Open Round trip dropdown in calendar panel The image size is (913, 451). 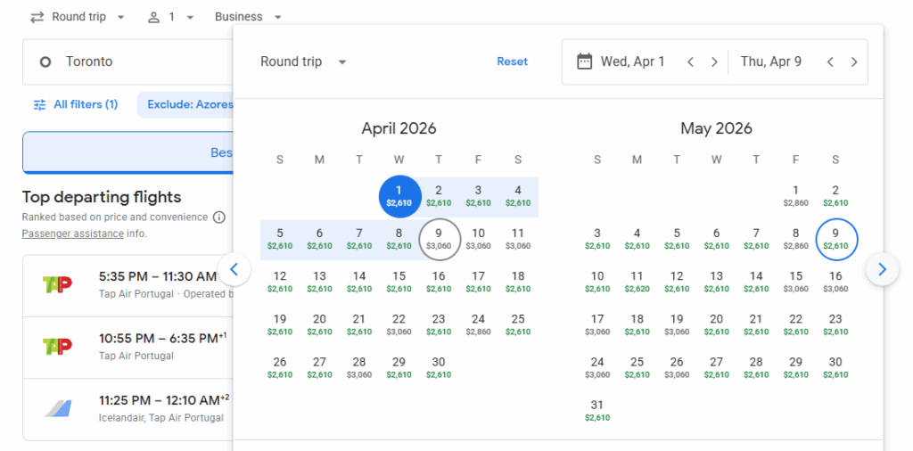tap(303, 61)
